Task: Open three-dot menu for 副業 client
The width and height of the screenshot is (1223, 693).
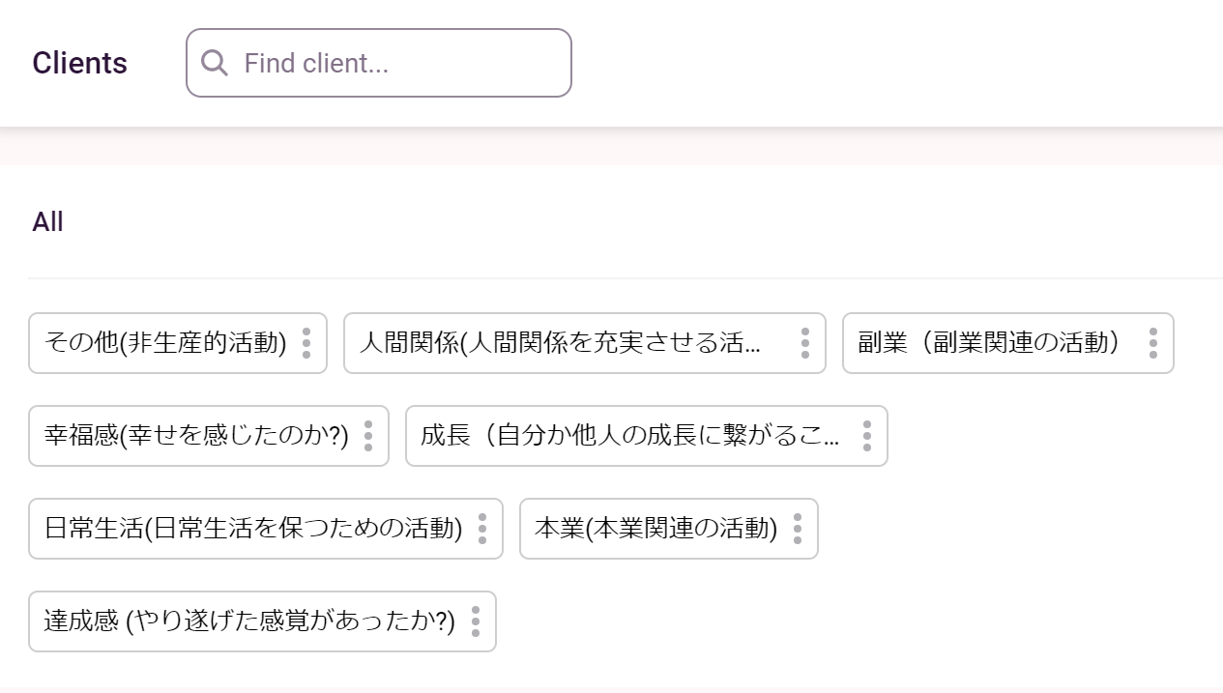Action: pos(1153,343)
